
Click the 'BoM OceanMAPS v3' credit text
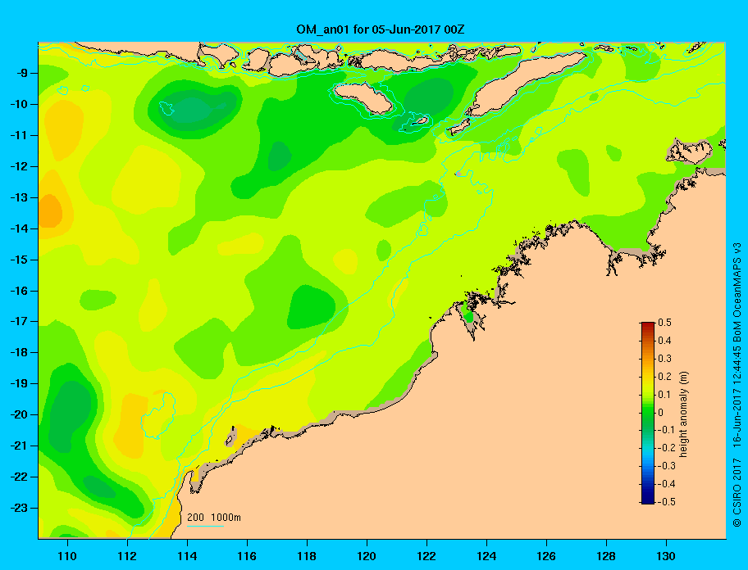[x=737, y=293]
